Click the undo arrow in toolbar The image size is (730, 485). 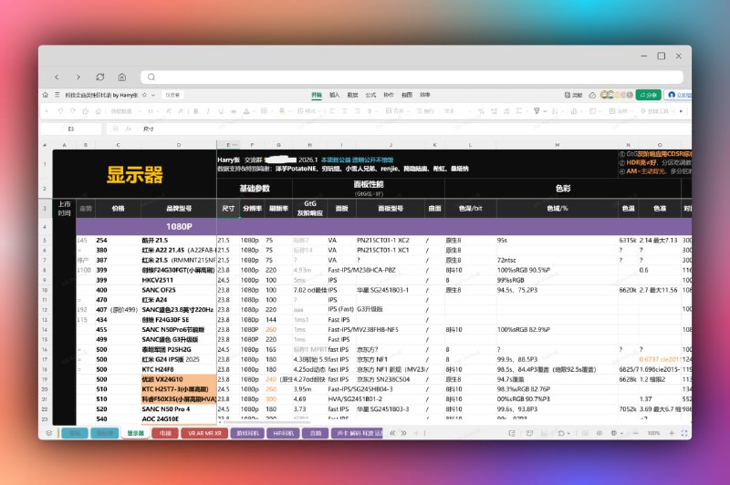pyautogui.click(x=60, y=111)
